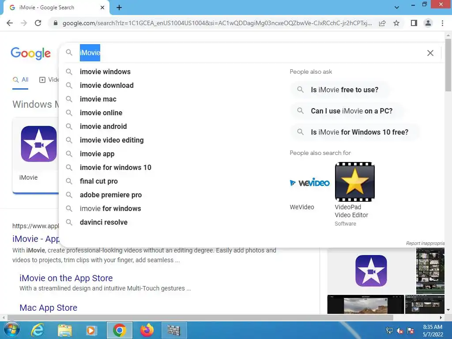Screen dimensions: 452x339
Task: Click 'Is iMovie for Windows 10 free?'
Action: (x=354, y=132)
